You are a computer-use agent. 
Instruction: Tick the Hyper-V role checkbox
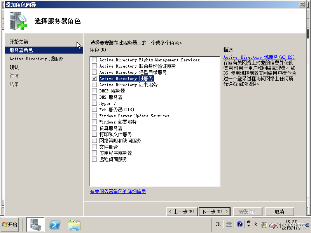(94, 103)
